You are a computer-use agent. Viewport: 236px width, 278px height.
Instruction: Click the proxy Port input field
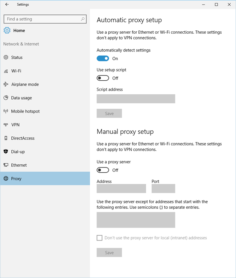tap(163, 189)
